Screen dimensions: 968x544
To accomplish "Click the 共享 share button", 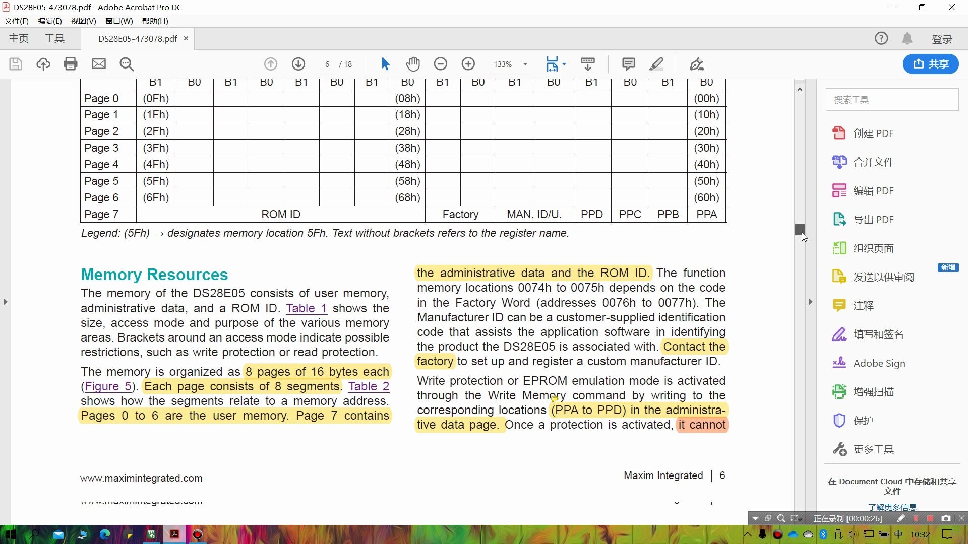I will [930, 64].
